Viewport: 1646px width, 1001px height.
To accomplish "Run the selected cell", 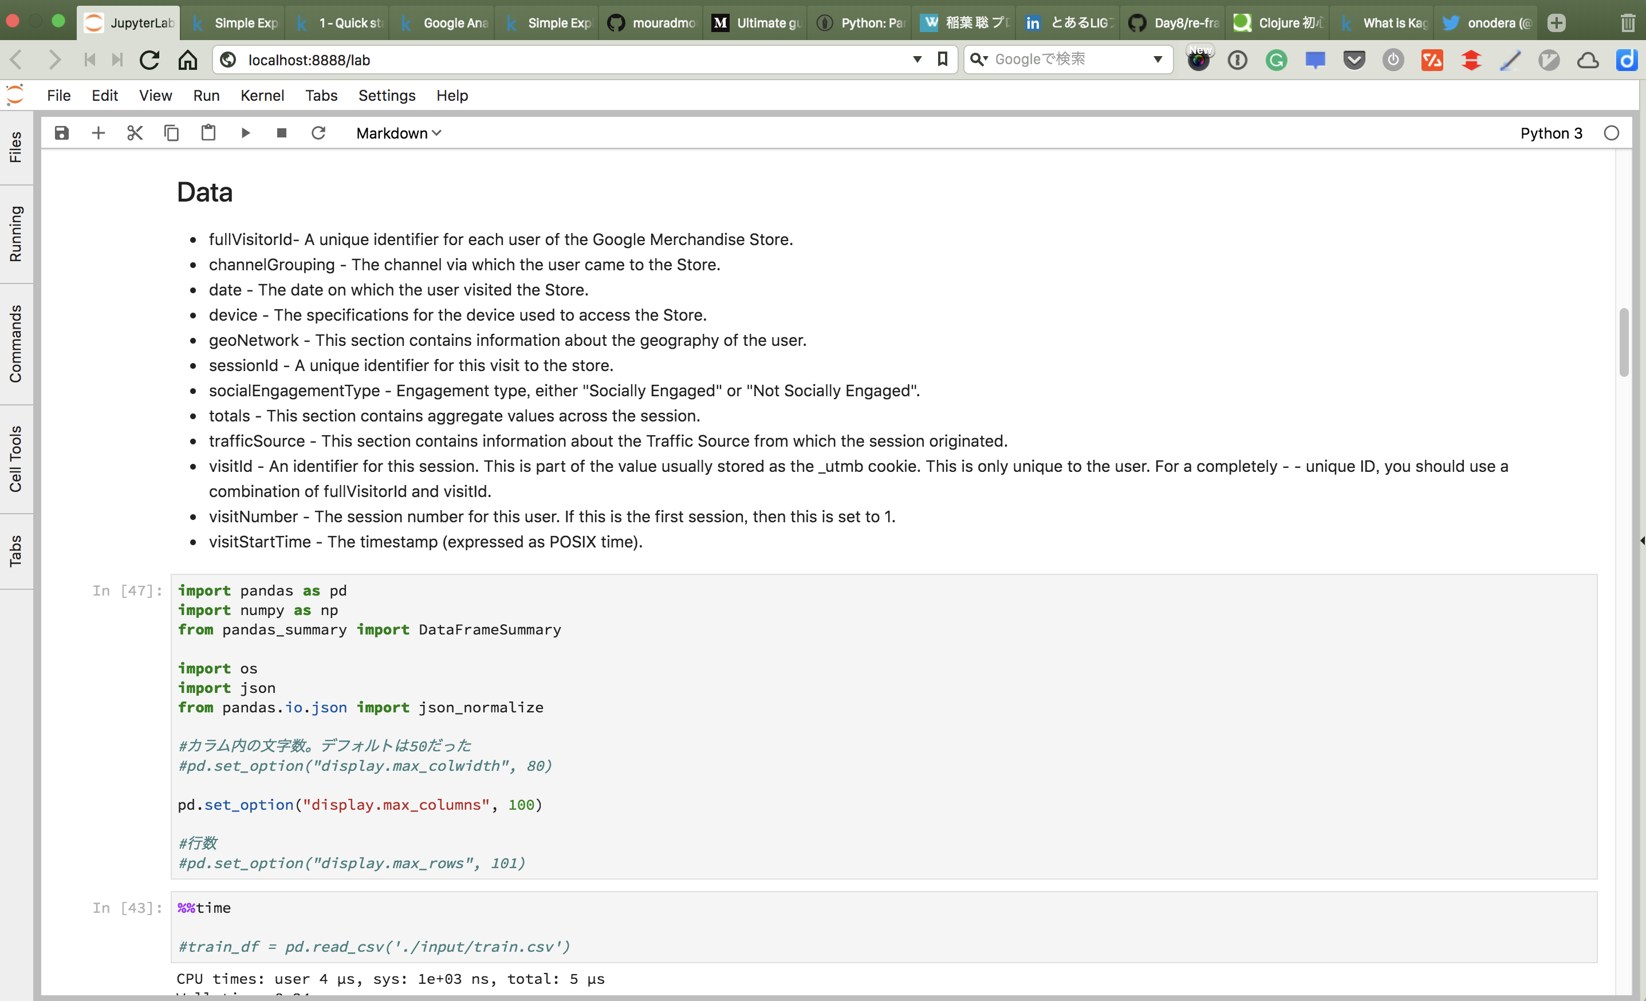I will (x=245, y=132).
